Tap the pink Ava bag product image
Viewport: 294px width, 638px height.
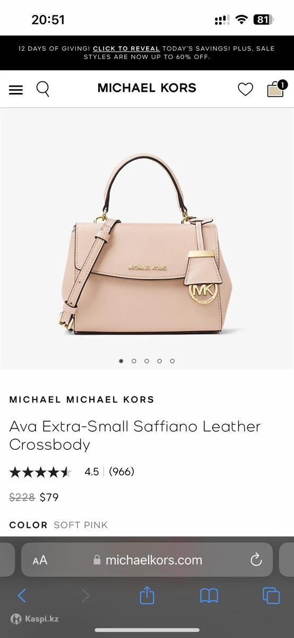click(146, 245)
